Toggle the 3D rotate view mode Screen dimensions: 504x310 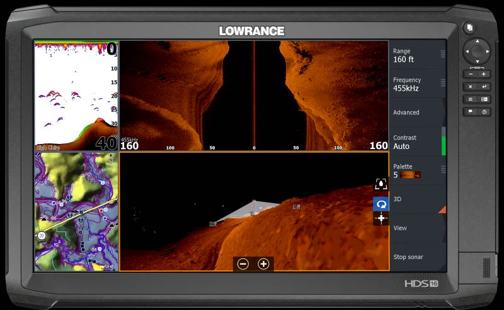(x=381, y=204)
